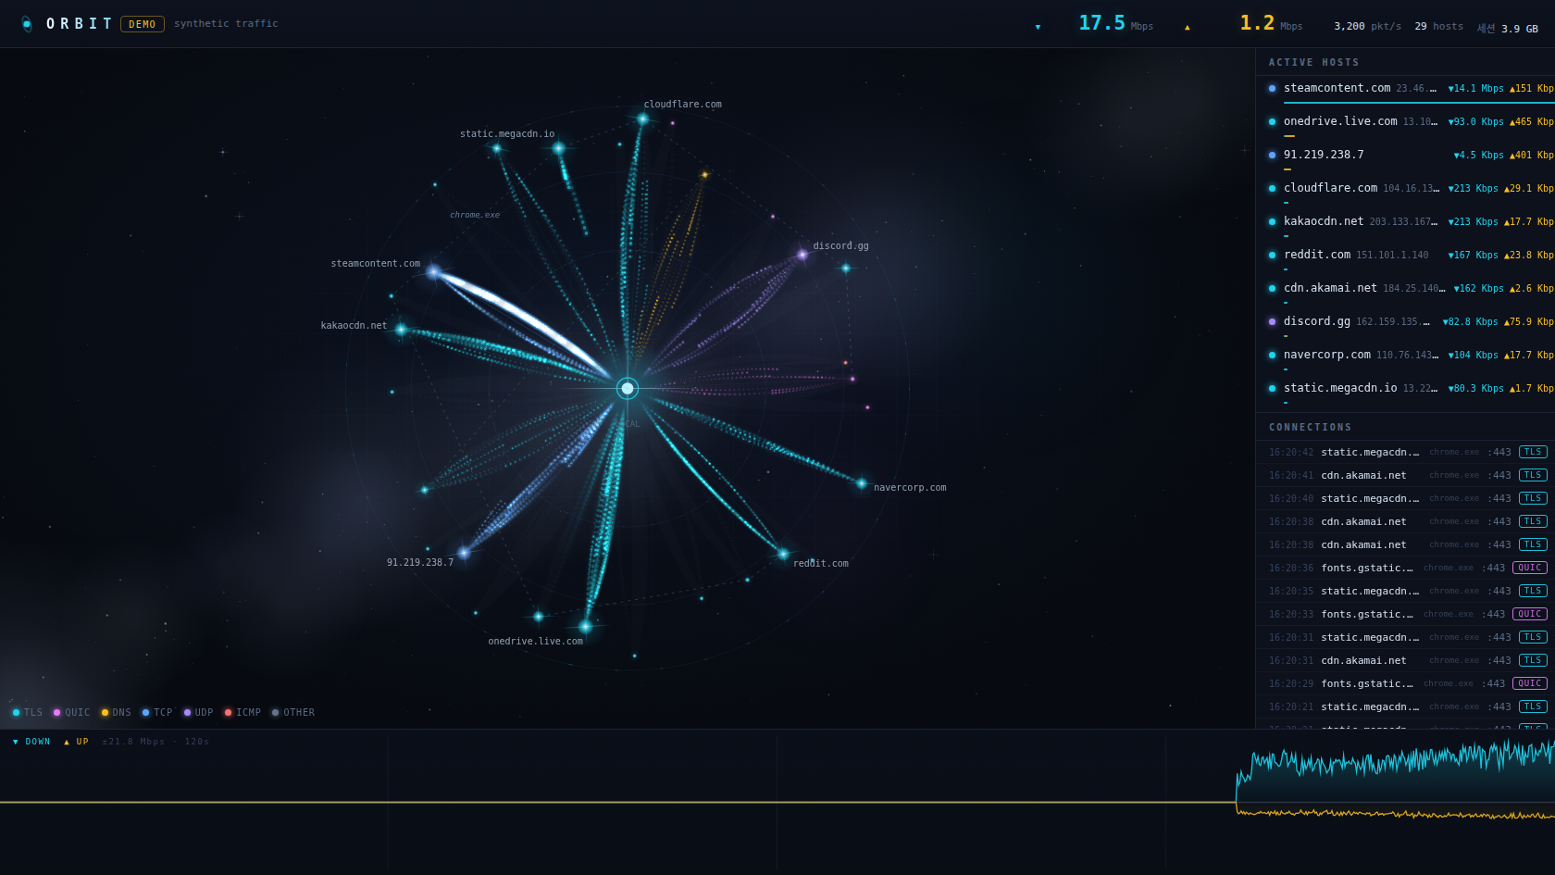Viewport: 1555px width, 875px height.
Task: Click the status dot beside steamcontent.com in Active Hosts
Action: click(x=1272, y=89)
